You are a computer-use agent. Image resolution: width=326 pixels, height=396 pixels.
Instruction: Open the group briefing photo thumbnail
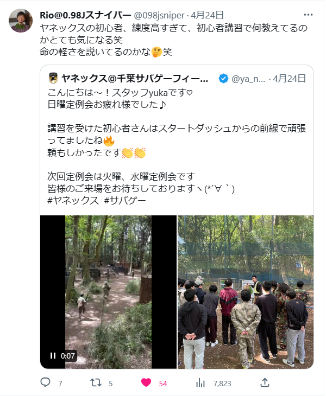[x=246, y=292]
